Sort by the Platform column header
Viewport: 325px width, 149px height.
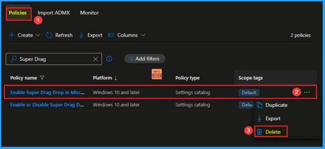pyautogui.click(x=103, y=78)
